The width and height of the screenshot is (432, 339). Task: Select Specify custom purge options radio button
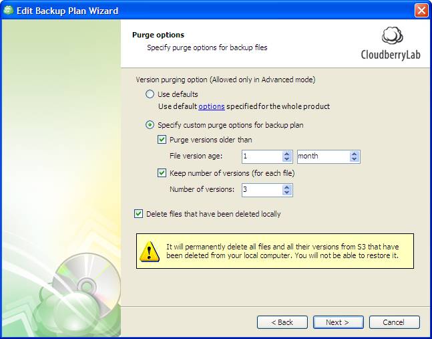coord(150,125)
